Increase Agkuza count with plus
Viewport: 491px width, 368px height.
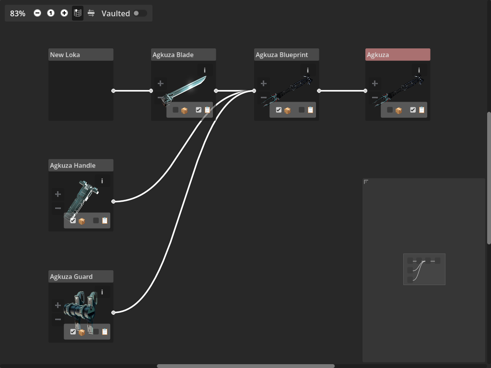[x=375, y=83]
